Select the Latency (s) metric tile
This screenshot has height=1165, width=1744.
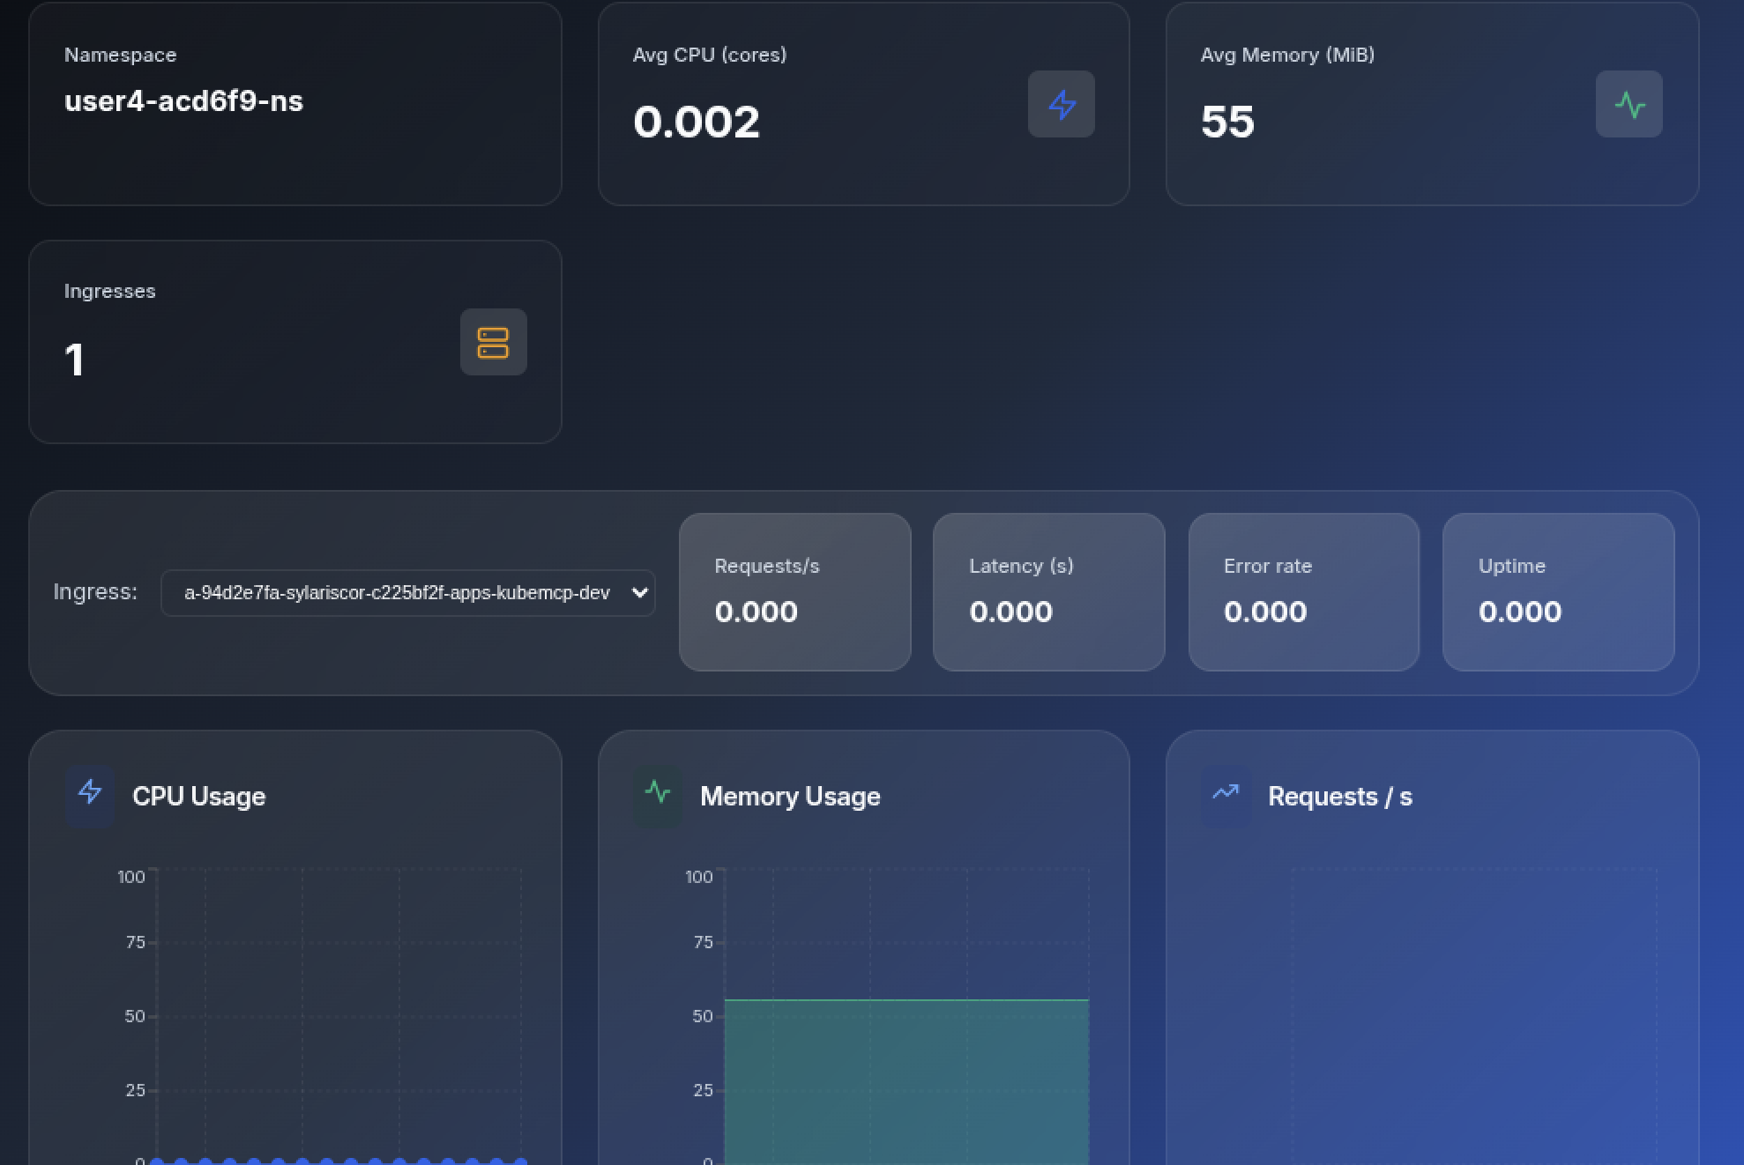click(x=1048, y=591)
